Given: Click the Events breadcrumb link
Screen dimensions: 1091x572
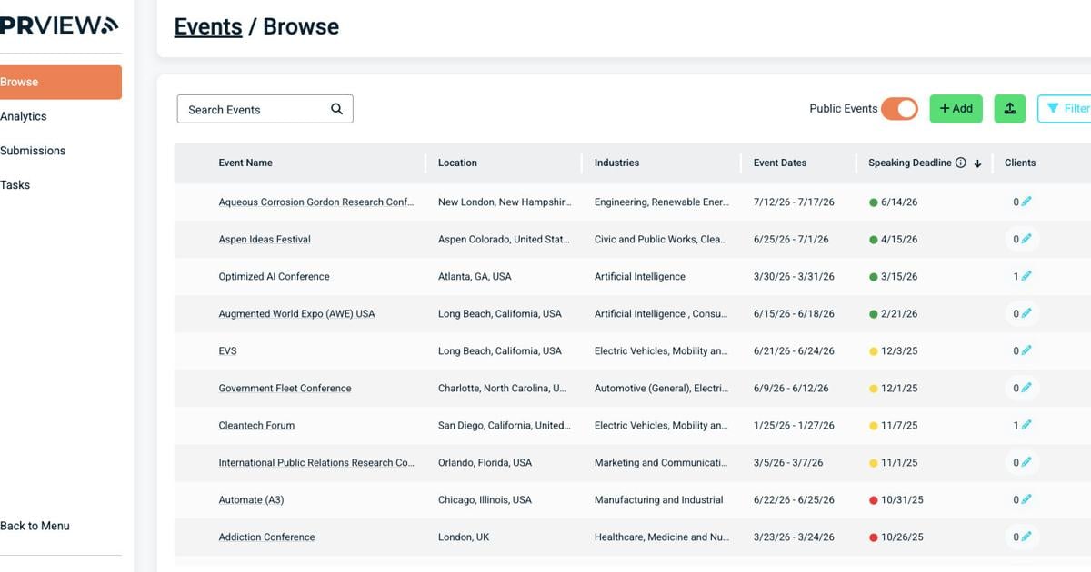Looking at the screenshot, I should (x=208, y=26).
